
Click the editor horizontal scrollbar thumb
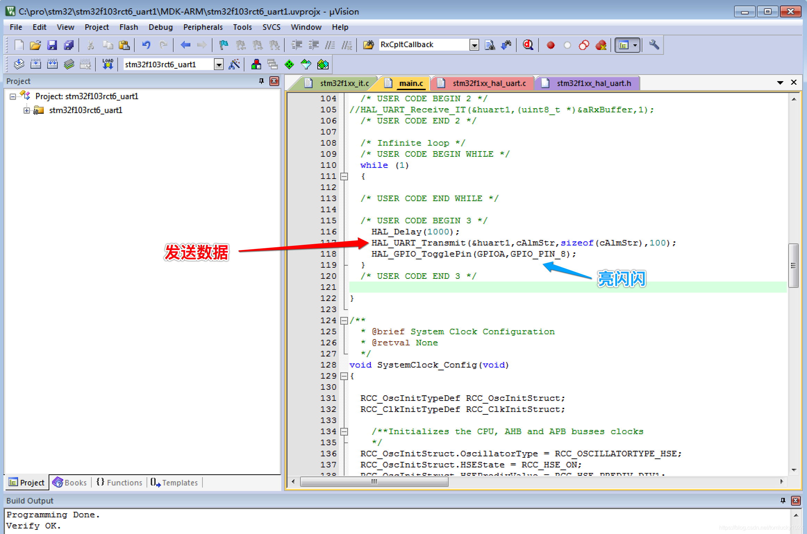[374, 482]
